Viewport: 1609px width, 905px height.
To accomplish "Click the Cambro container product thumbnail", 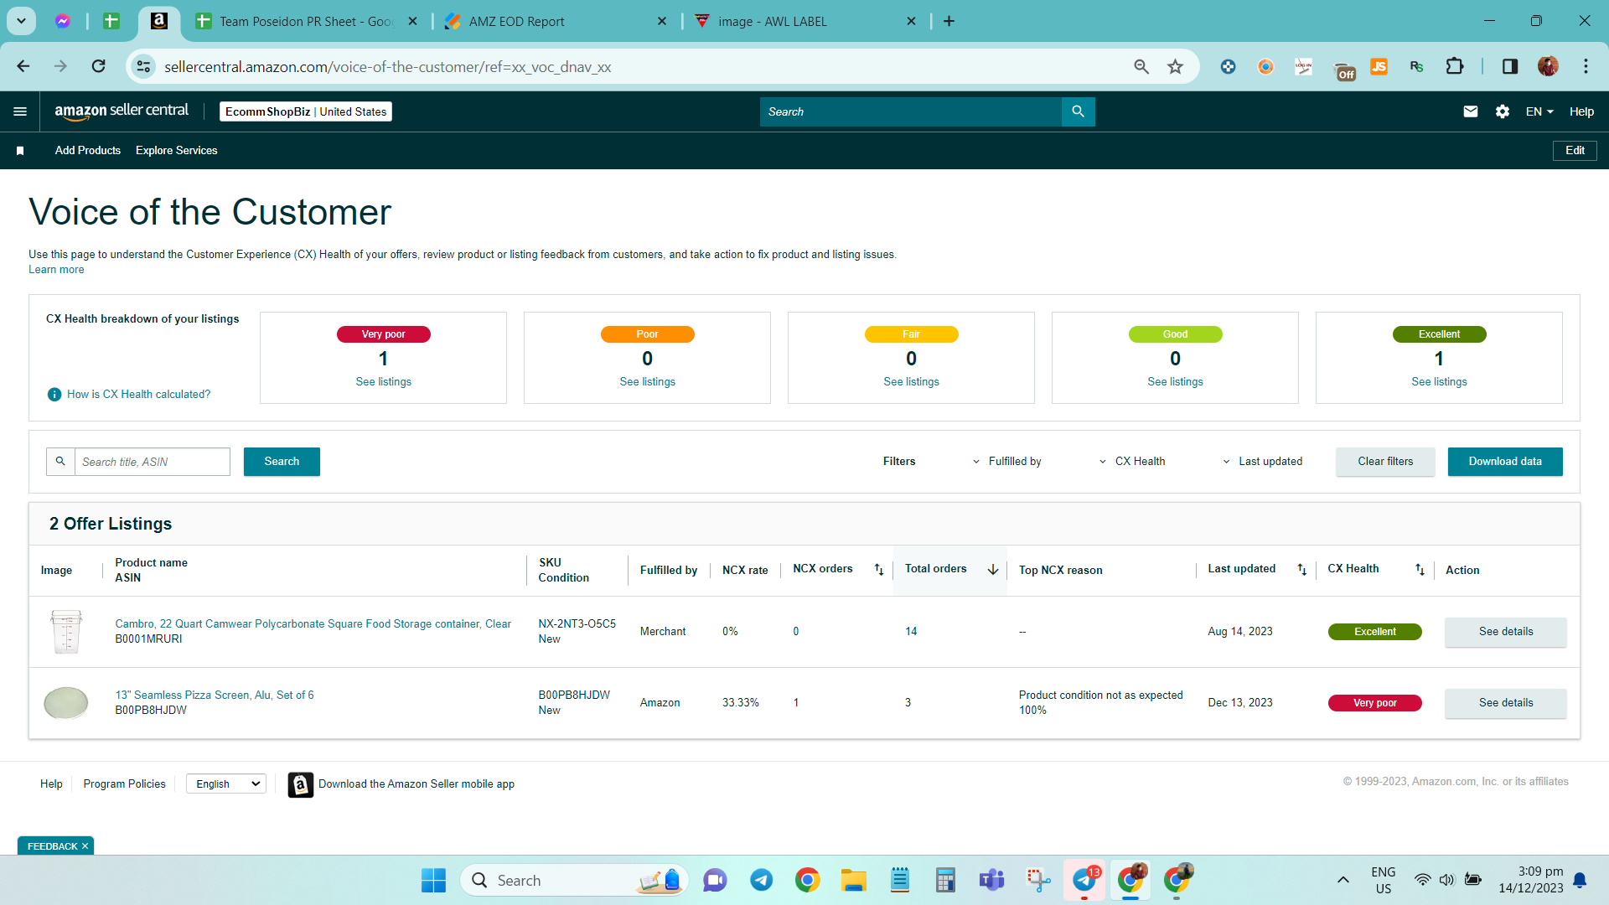I will coord(65,632).
